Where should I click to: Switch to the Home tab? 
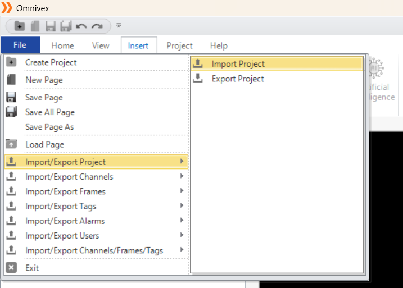click(62, 45)
